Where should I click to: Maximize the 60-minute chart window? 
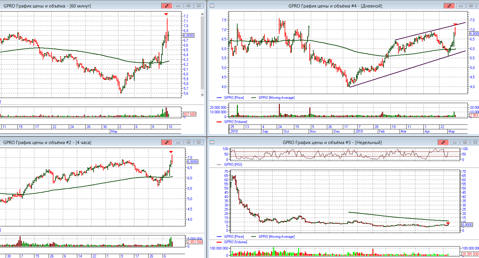click(x=188, y=6)
